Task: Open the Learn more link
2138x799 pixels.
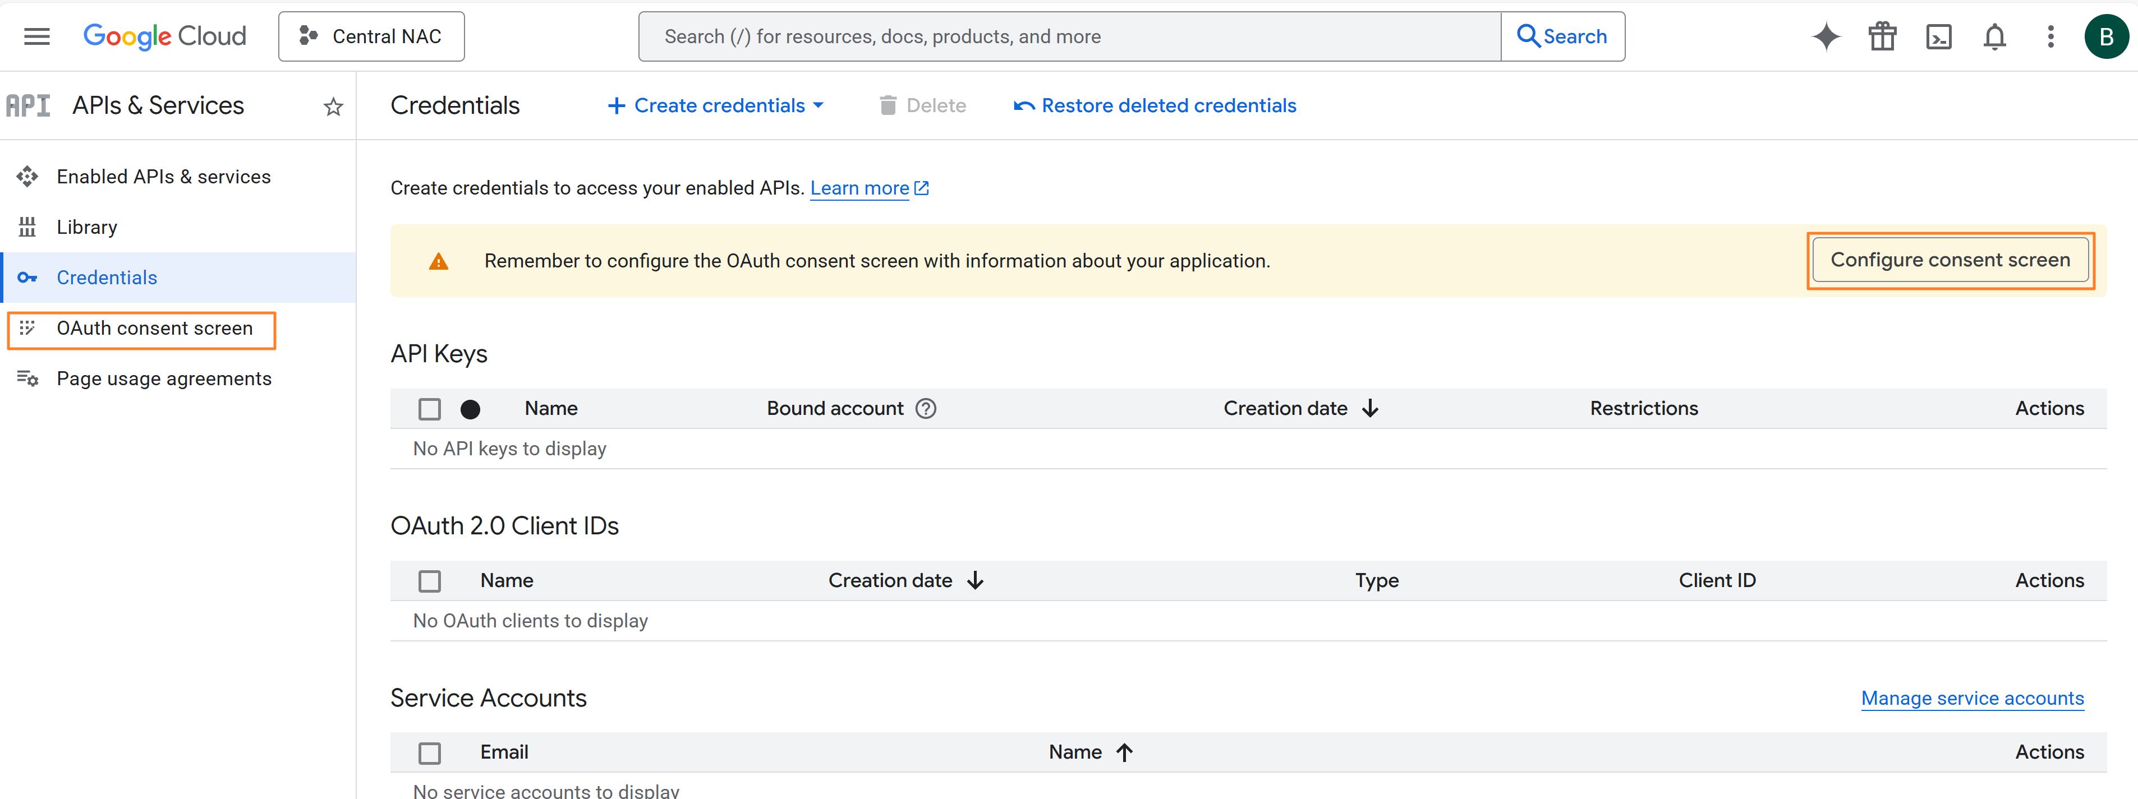Action: click(869, 188)
